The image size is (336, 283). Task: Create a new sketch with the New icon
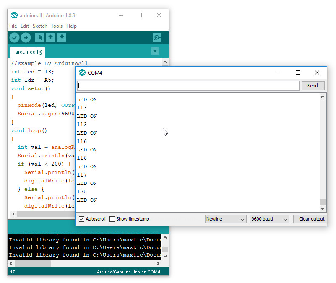[39, 38]
